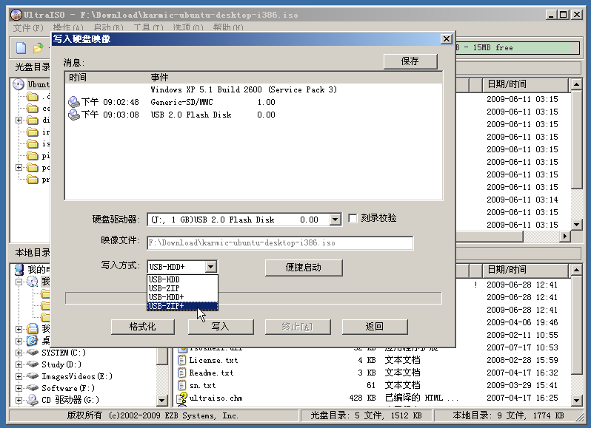
Task: Toggle the 写入方式 dropdown arrow
Action: tap(210, 267)
